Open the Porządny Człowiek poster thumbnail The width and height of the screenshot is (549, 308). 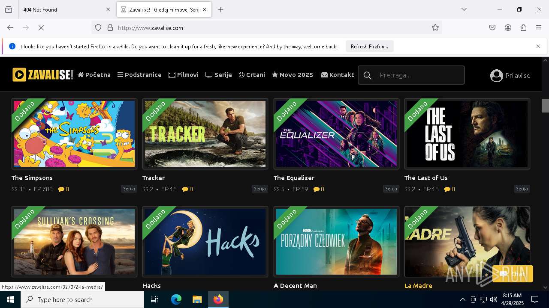pos(336,242)
